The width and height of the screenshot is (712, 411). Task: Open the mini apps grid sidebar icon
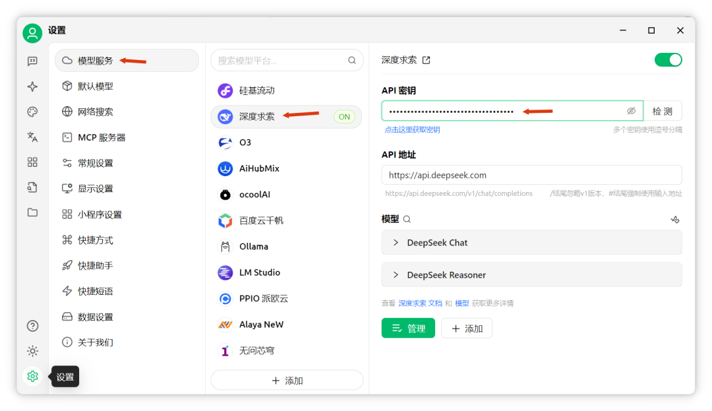pos(32,162)
